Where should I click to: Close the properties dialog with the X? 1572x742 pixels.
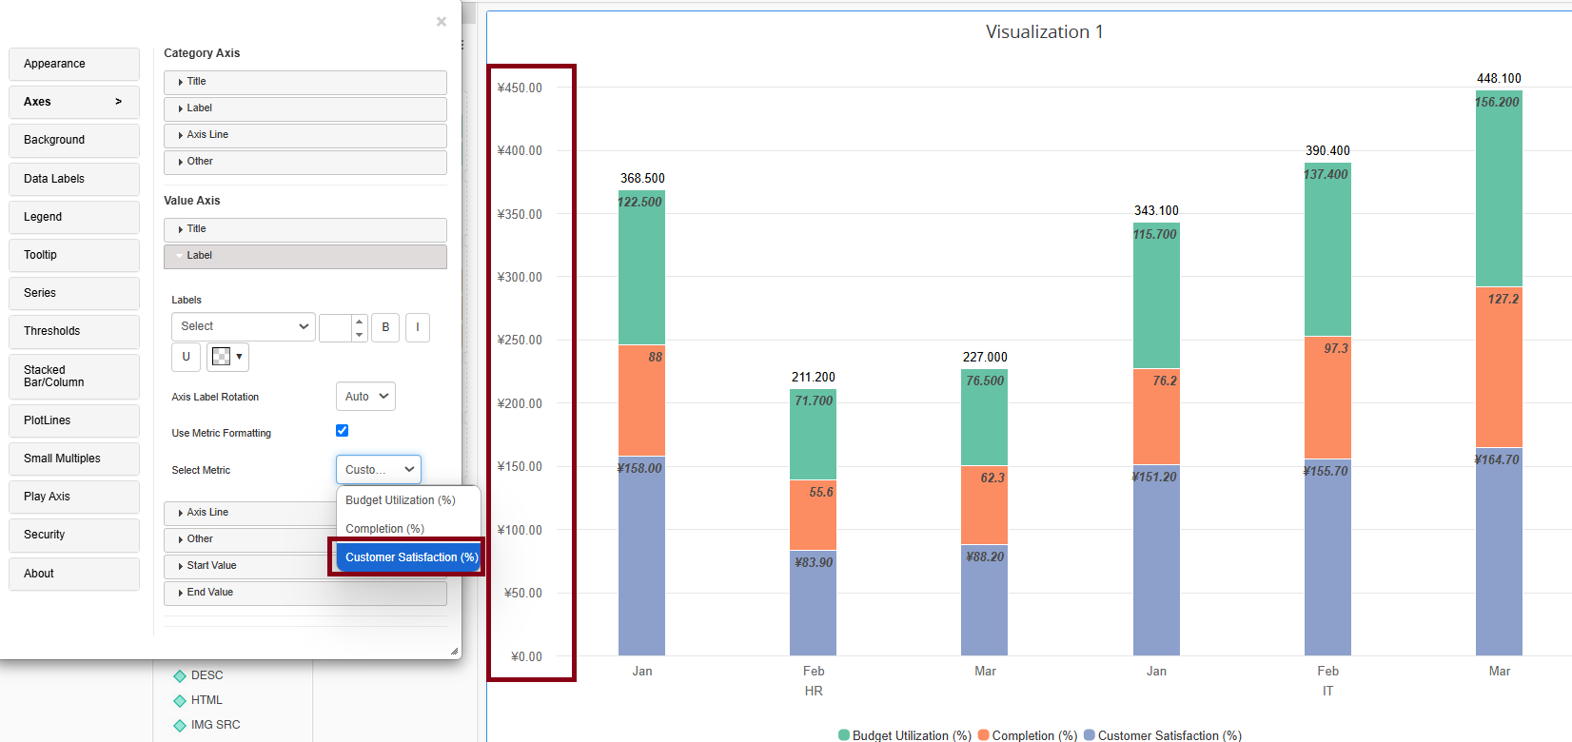point(442,22)
